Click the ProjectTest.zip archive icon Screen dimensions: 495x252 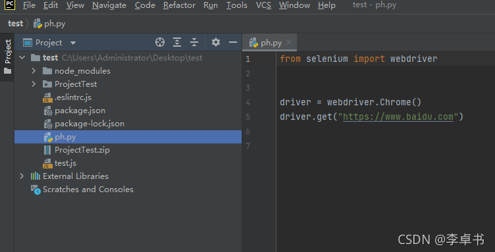[x=47, y=150]
